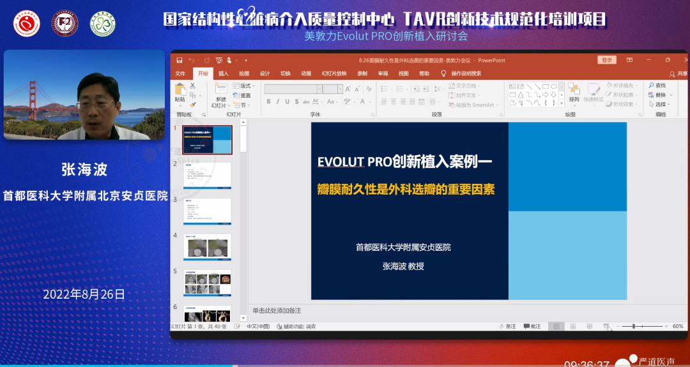Click the Sign in (登录) button

click(x=607, y=60)
